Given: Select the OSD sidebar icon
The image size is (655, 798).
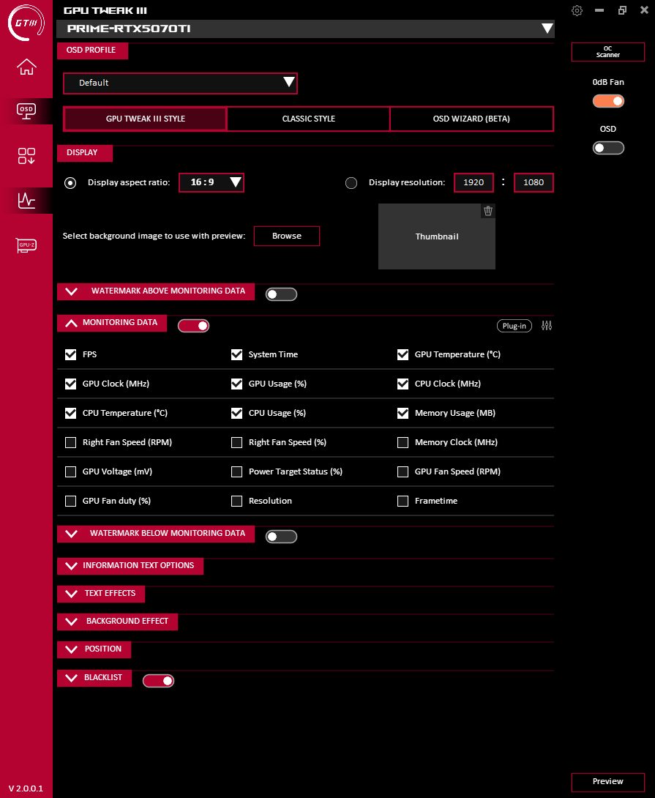Looking at the screenshot, I should 26,111.
